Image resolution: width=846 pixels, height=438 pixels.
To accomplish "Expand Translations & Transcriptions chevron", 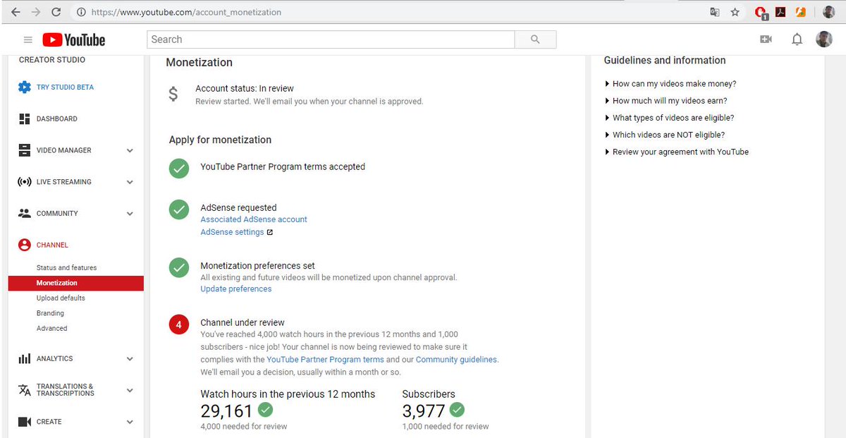I will tap(130, 390).
